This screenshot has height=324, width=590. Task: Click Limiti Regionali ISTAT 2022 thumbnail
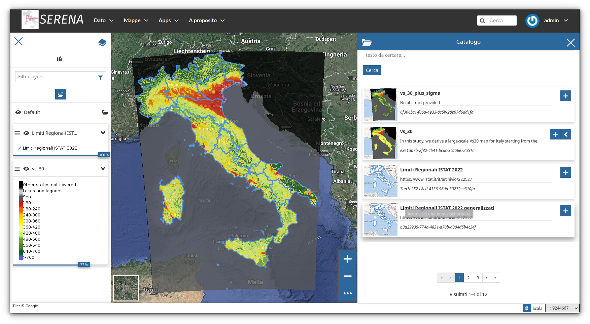pos(381,181)
